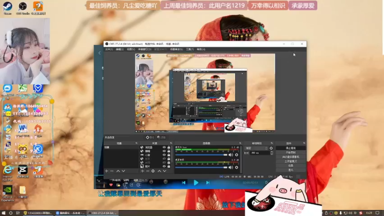
Task: Open the 视图(V) menu in OBS
Action: [131, 49]
